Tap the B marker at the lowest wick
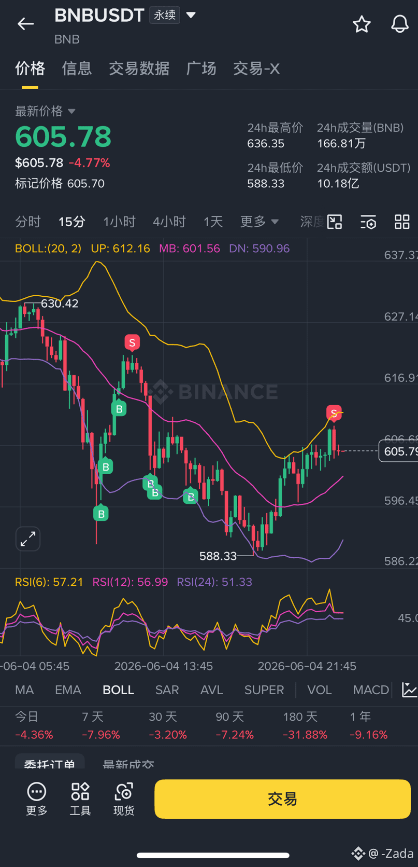 tap(101, 514)
